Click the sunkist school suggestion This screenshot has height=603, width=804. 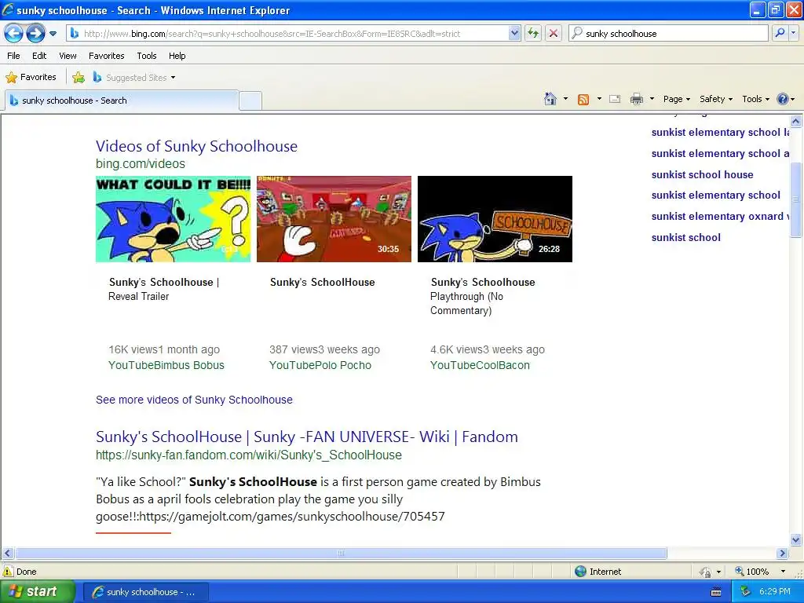[x=686, y=237]
